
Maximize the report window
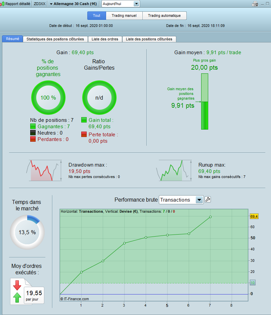(267, 4)
